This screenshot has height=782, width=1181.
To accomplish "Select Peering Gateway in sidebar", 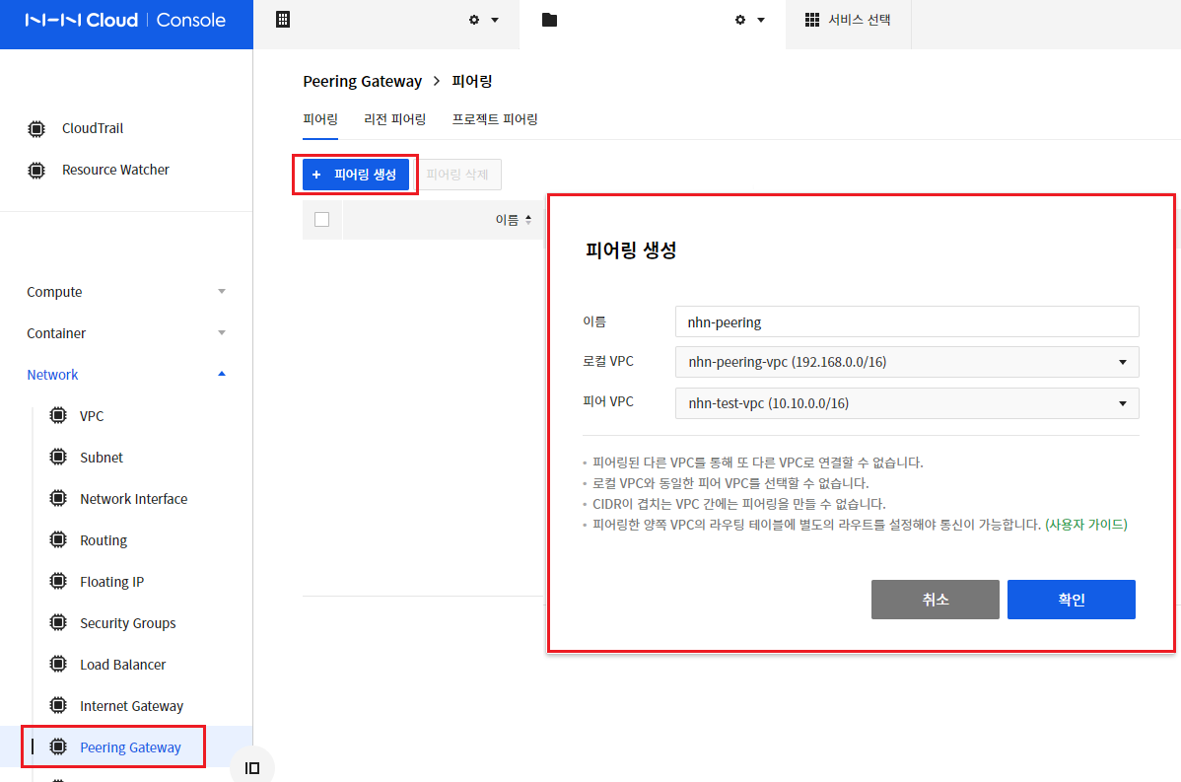I will click(x=130, y=747).
